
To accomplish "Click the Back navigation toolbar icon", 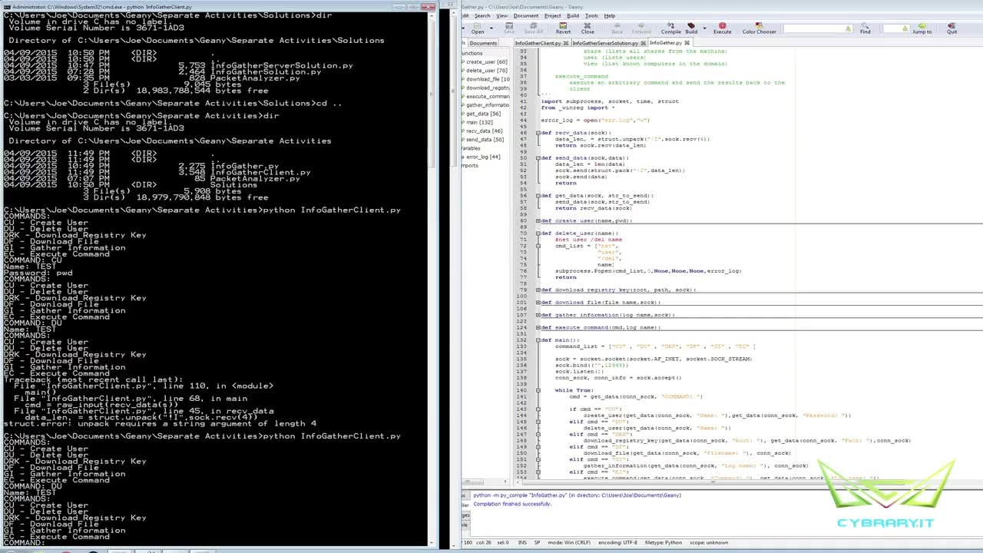I will tap(619, 28).
